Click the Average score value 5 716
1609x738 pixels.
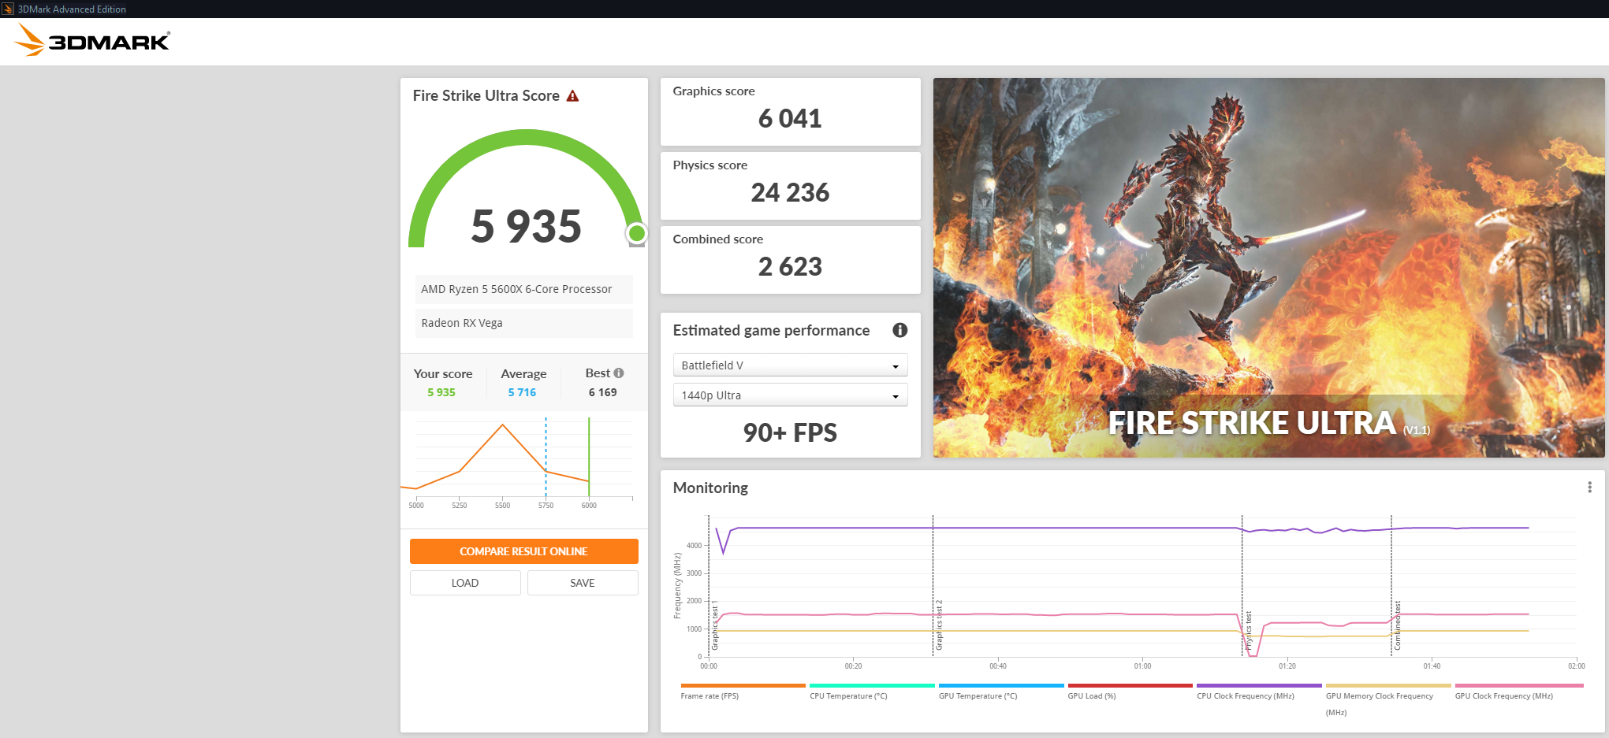[x=522, y=392]
